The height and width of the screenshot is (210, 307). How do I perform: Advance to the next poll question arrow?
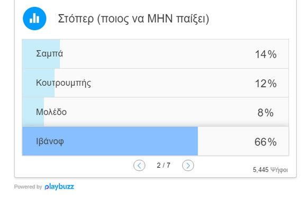[188, 166]
